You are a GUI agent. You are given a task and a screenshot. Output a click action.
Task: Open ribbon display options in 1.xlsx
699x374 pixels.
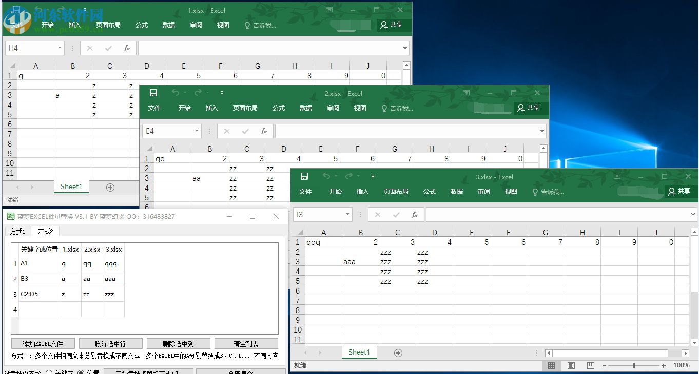tap(329, 10)
